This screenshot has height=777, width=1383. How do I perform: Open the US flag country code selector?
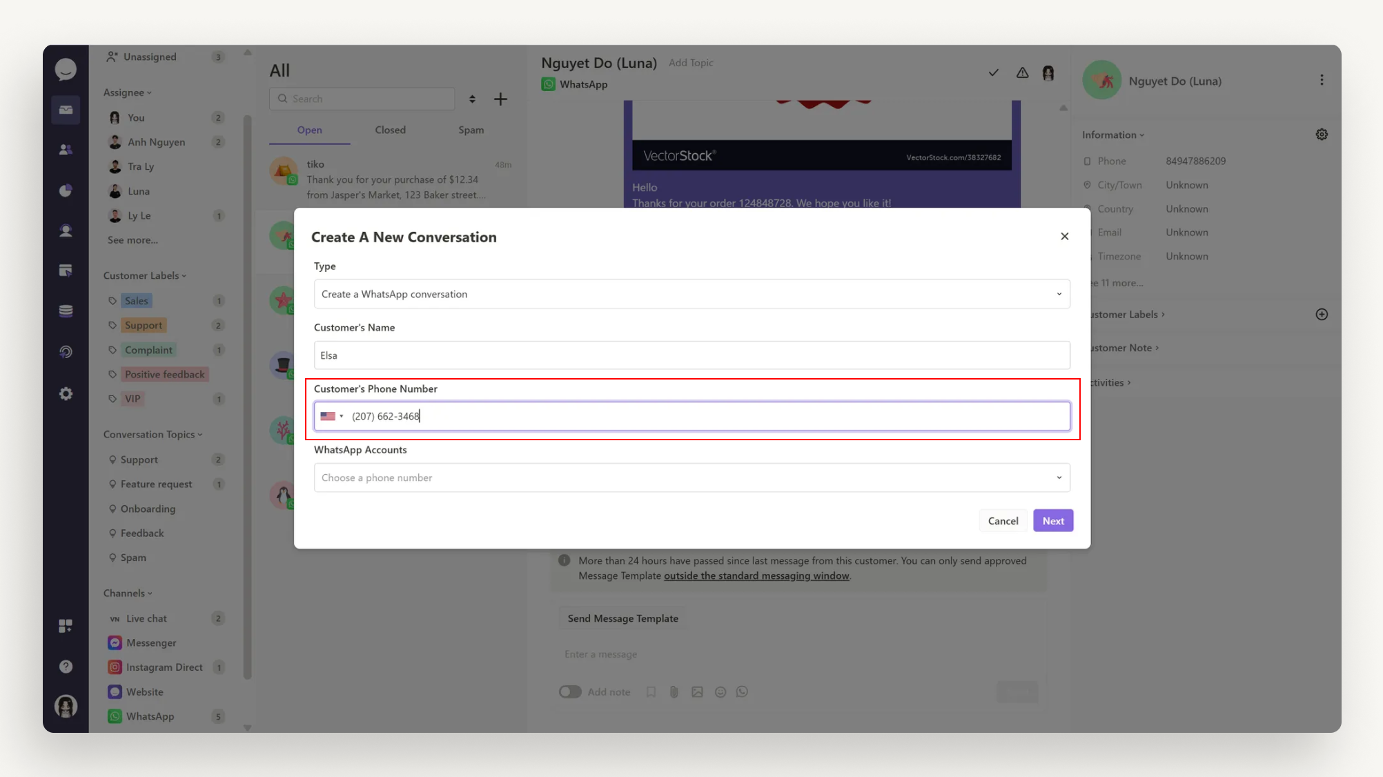[332, 416]
